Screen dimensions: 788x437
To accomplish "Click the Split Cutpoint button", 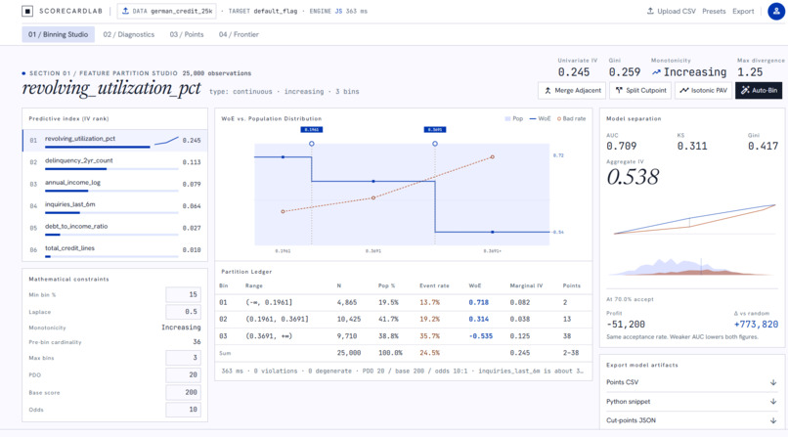I will click(640, 90).
